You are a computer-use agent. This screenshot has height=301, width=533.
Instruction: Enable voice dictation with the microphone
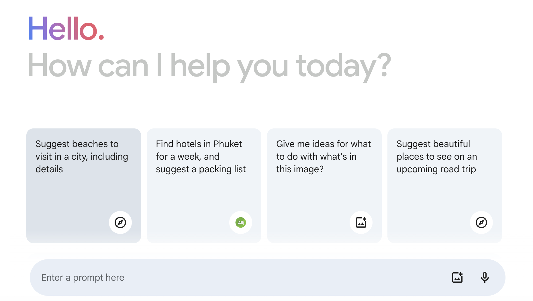485,277
